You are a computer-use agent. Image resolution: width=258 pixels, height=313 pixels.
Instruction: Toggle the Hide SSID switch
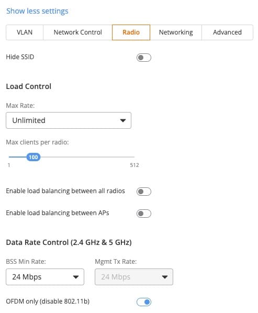pos(144,58)
